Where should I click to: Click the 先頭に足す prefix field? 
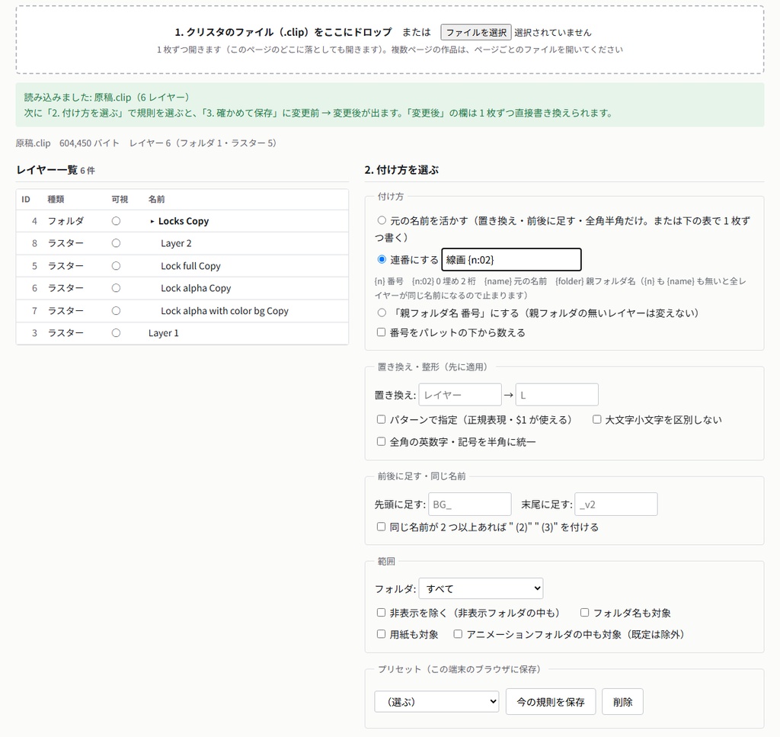click(469, 504)
